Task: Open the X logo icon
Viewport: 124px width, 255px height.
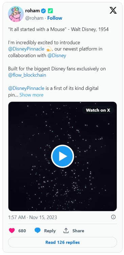Action: tap(113, 11)
